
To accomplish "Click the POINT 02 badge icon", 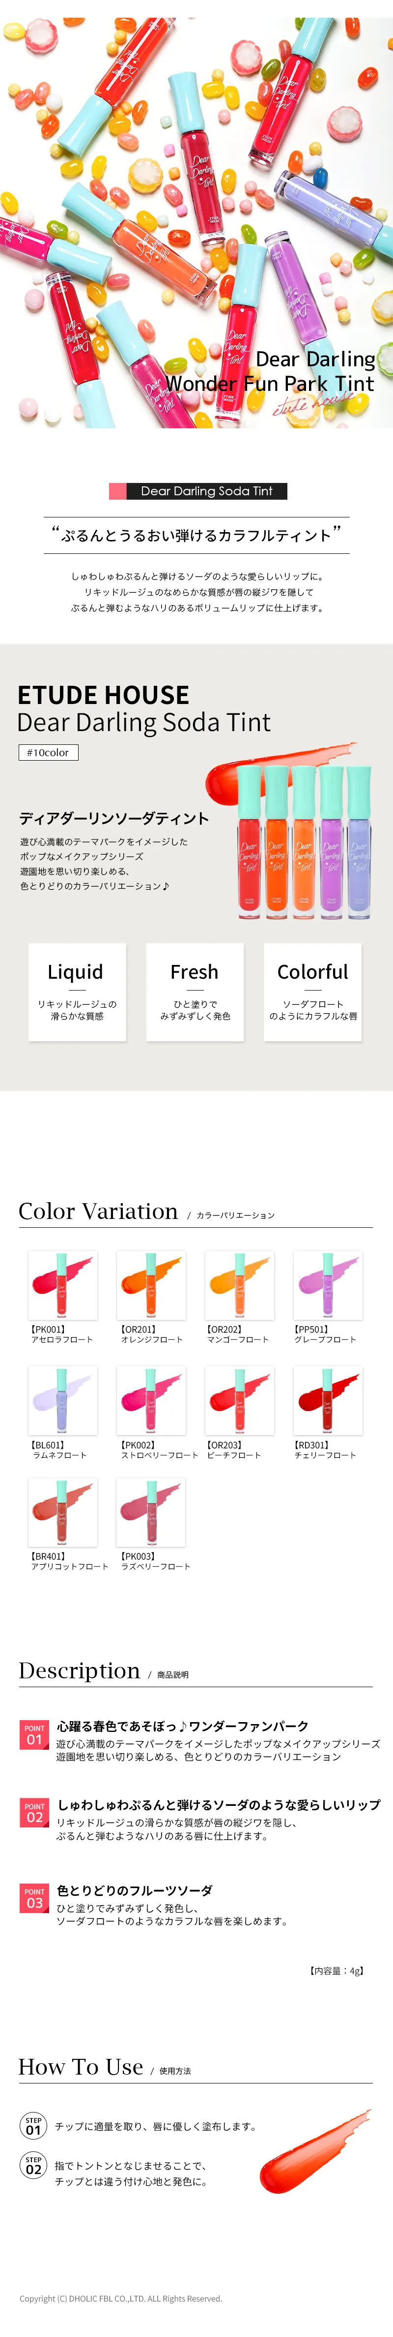I will (x=34, y=1813).
